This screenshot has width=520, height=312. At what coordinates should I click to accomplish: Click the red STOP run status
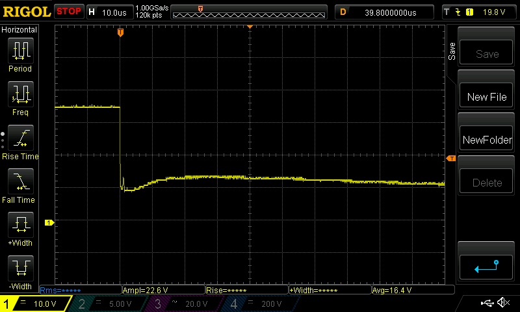click(68, 12)
